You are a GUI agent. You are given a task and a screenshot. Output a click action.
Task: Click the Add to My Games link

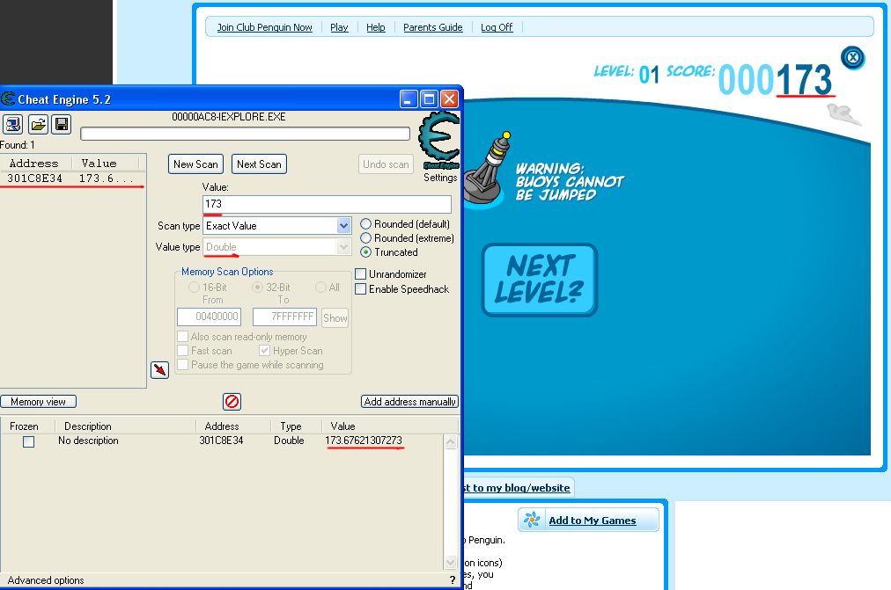click(593, 521)
